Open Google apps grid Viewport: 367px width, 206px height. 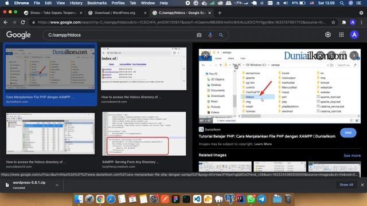coord(342,34)
